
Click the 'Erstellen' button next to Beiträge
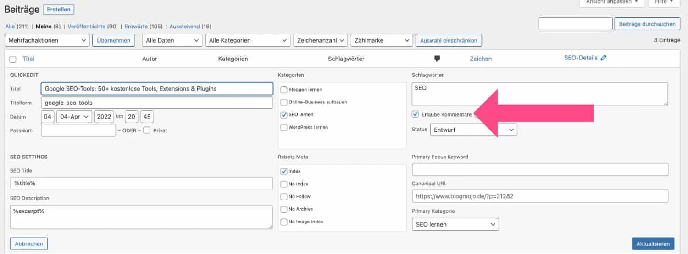coord(58,9)
